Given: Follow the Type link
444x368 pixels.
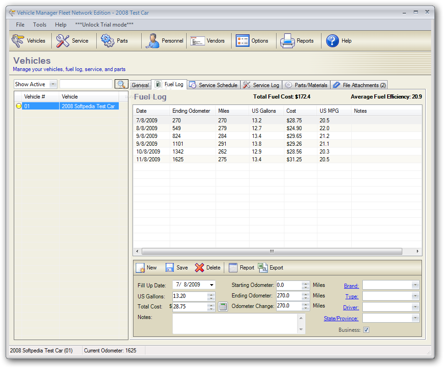Looking at the screenshot, I should click(x=352, y=297).
